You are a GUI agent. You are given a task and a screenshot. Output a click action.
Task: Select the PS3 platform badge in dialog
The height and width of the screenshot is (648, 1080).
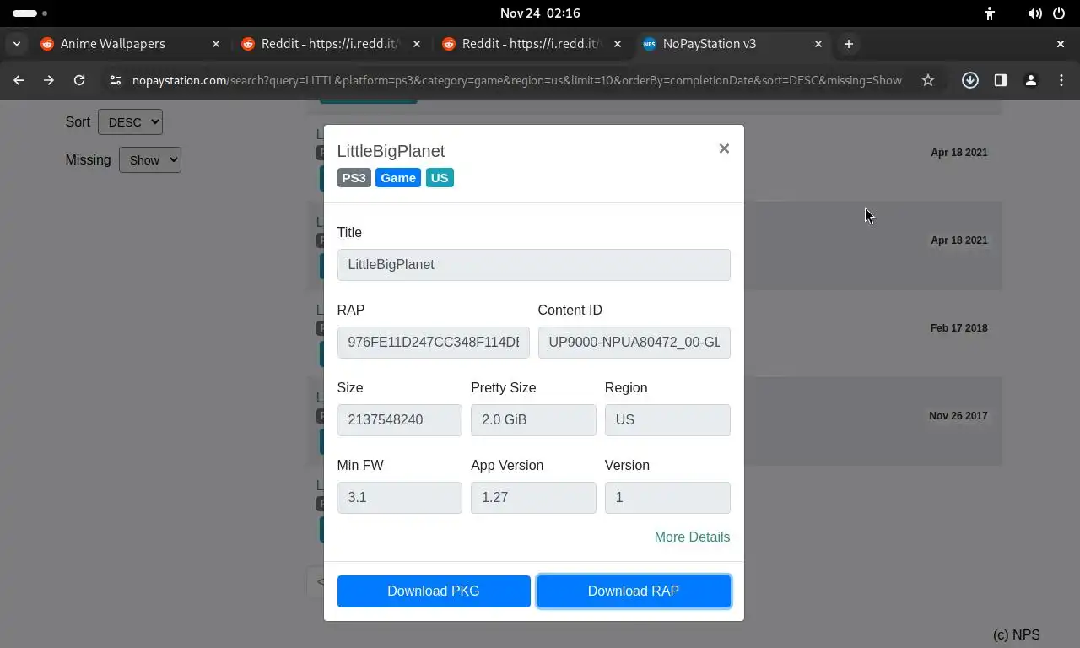point(354,178)
